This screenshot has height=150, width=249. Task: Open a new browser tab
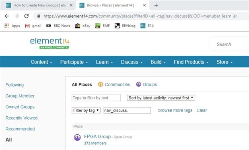coord(156,5)
